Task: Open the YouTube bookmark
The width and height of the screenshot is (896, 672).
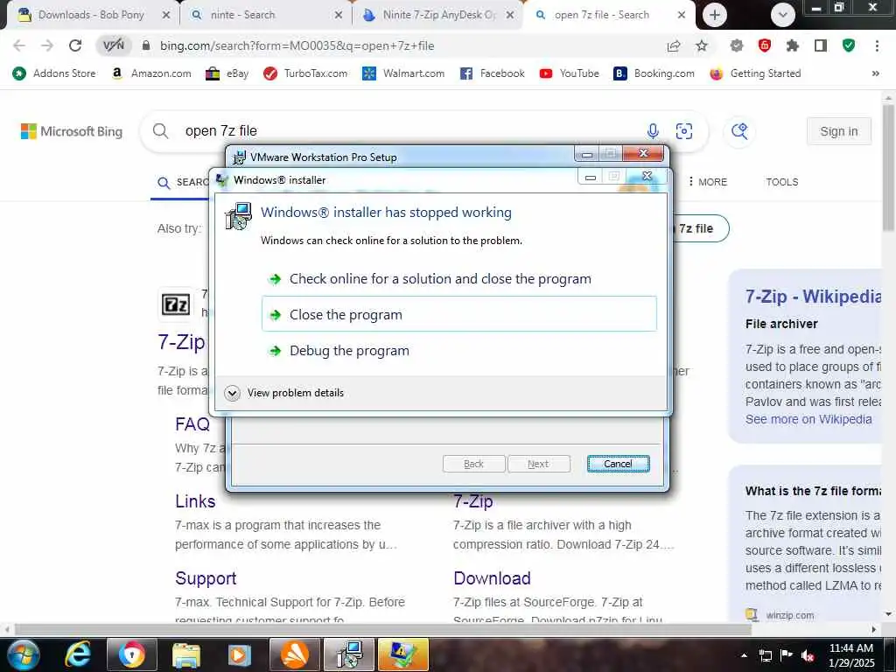Action: [570, 73]
